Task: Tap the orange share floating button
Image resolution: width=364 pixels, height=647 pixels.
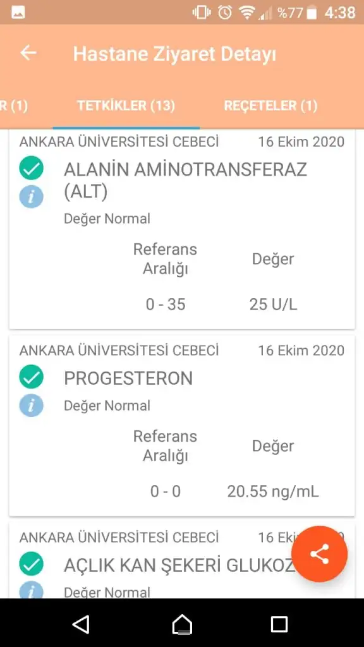Action: (x=319, y=553)
